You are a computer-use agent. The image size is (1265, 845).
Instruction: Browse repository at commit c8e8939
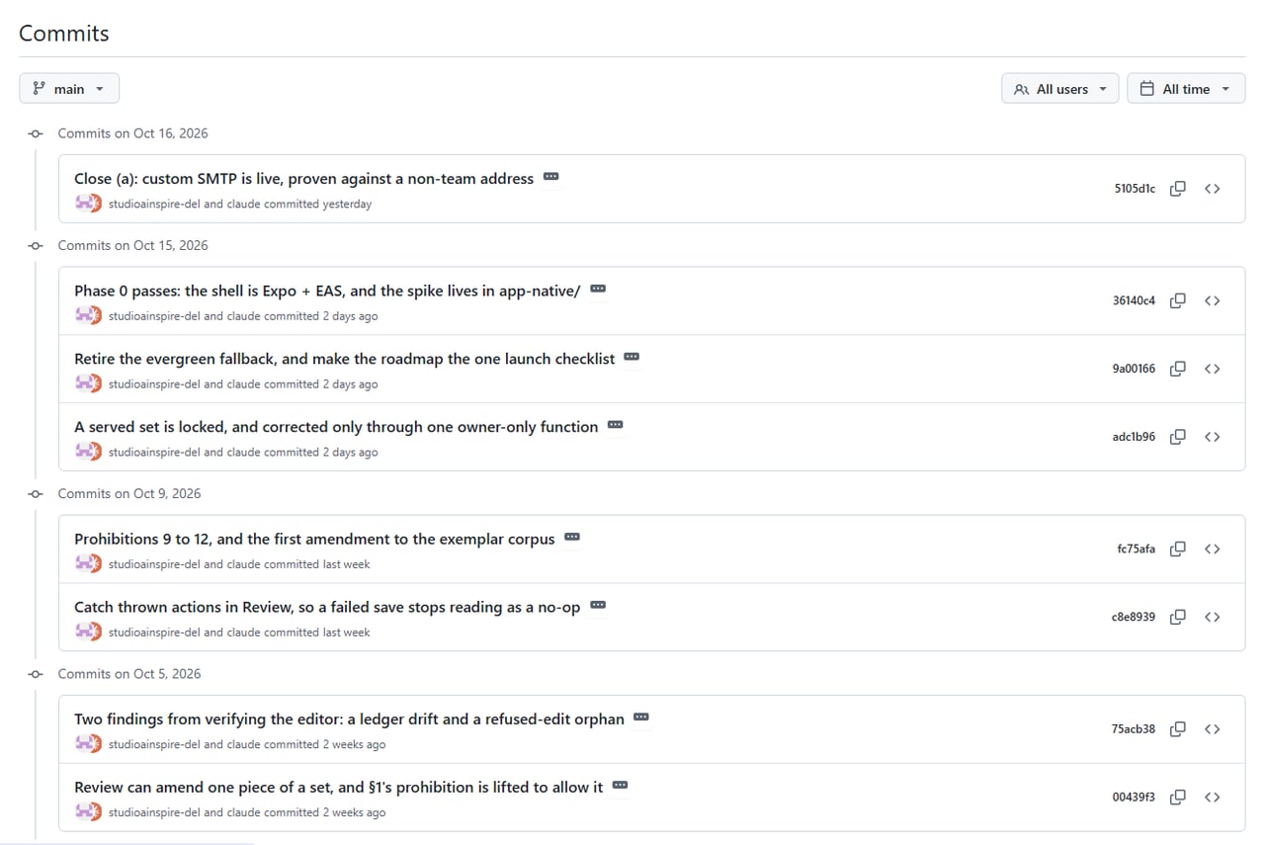click(x=1213, y=617)
